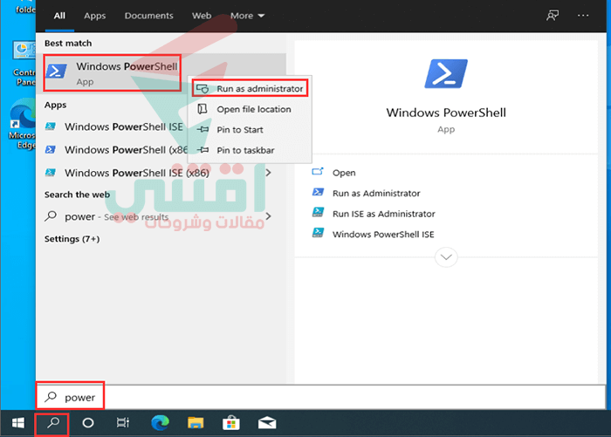Viewport: 611px width, 437px height.
Task: Choose Pin to Start in context menu
Action: pos(251,130)
